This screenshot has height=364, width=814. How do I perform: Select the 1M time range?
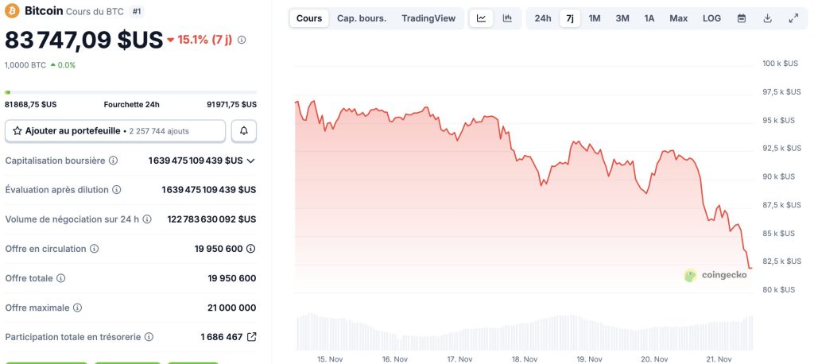click(595, 18)
